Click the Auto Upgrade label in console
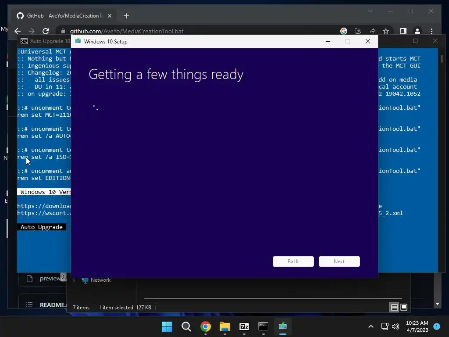 coord(42,227)
